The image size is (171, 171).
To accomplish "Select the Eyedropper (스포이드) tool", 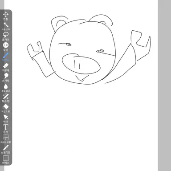I will pos(6,149).
